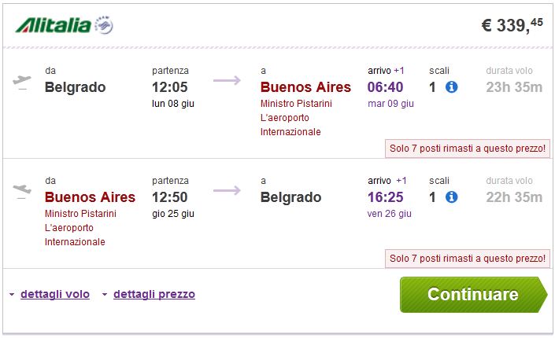Click the SkyTeam alliance emblem icon

click(104, 27)
